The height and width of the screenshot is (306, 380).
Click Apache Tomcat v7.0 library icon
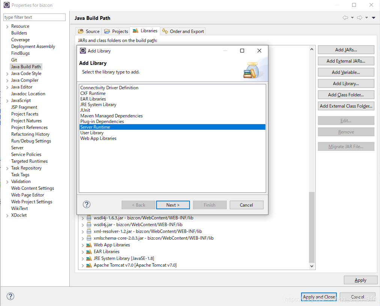(x=89, y=265)
